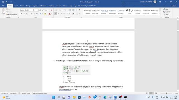Apply the Heading 2 style
This screenshot has width=179, height=100.
click(112, 12)
